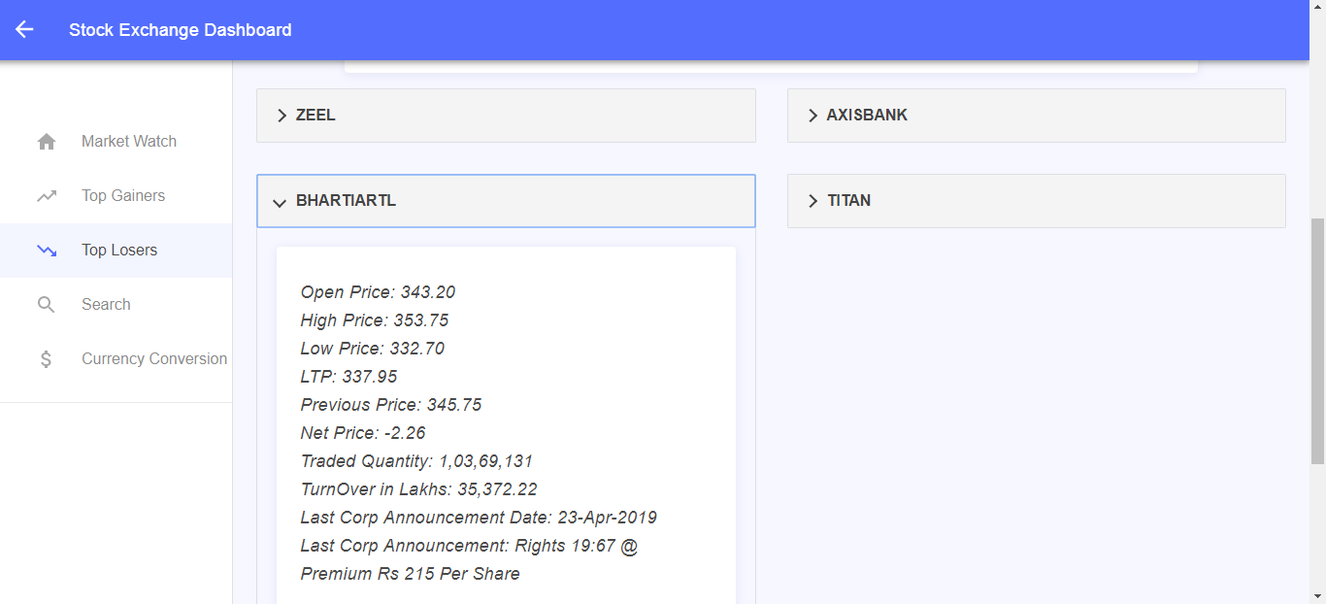Image resolution: width=1326 pixels, height=604 pixels.
Task: Click the BHARTIARTL down chevron
Action: click(x=280, y=202)
